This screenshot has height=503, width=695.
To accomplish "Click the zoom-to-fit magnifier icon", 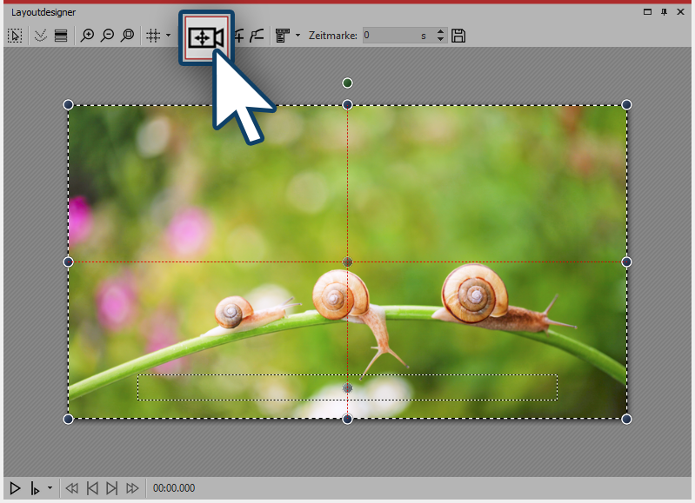I will click(127, 36).
